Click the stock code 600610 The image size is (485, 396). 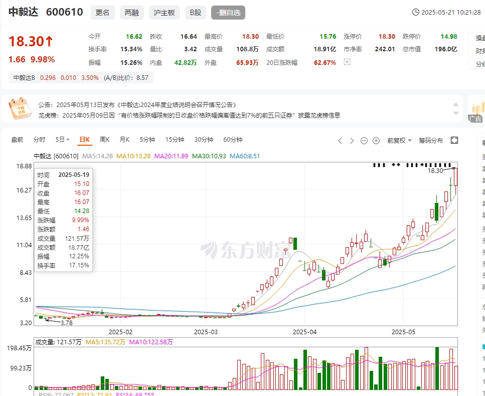65,12
